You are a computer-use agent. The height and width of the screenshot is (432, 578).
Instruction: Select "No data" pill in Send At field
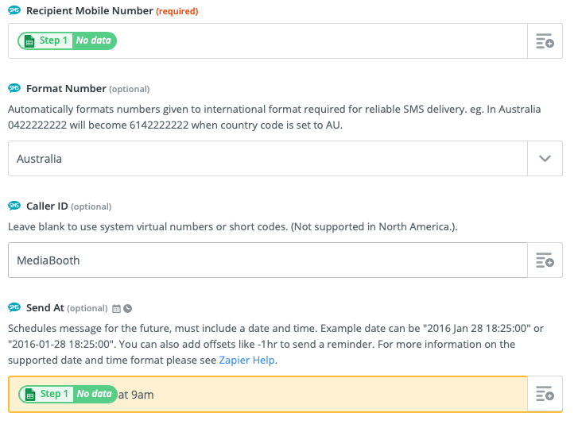point(94,394)
